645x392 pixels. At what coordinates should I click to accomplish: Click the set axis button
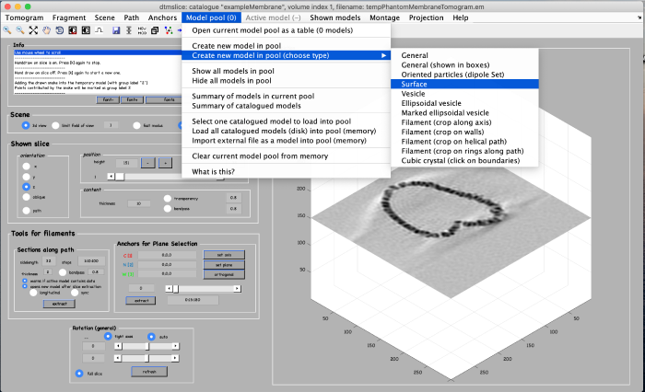(224, 255)
